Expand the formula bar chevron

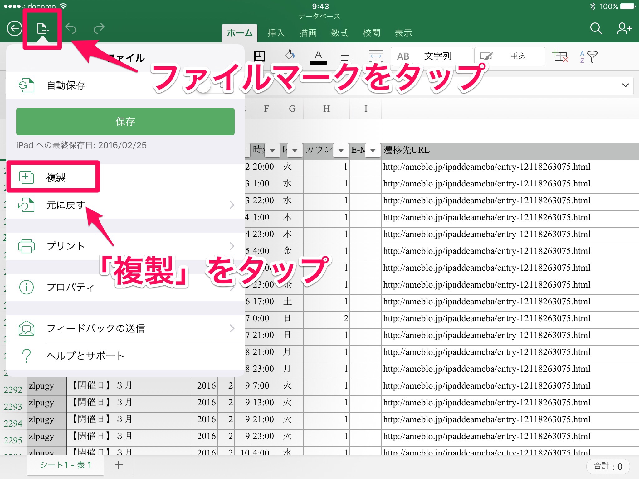(625, 85)
